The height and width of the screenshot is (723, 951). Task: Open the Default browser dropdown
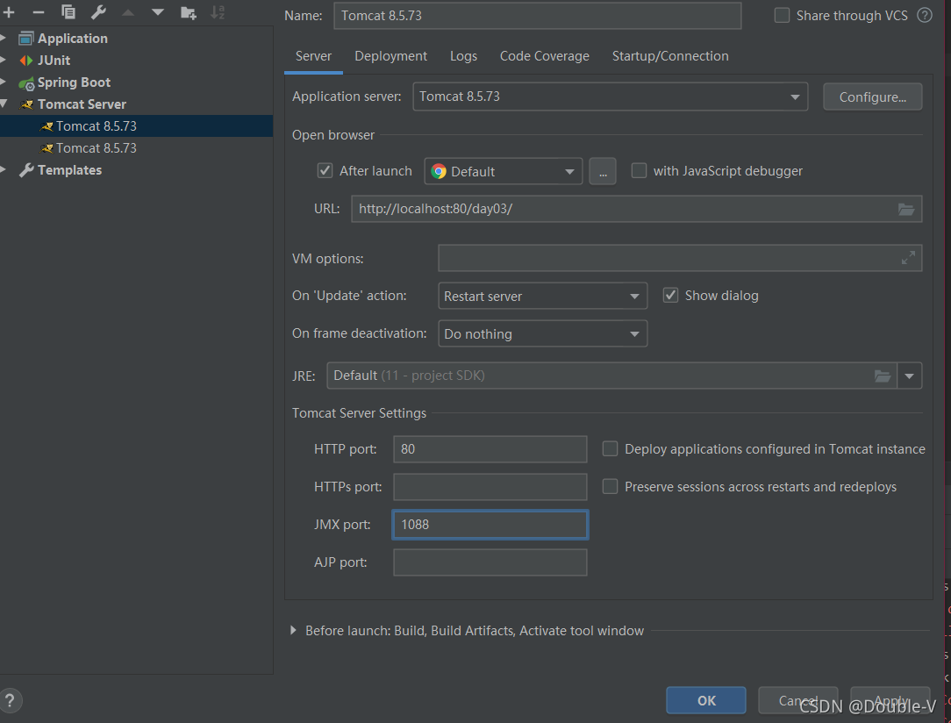[x=504, y=172]
